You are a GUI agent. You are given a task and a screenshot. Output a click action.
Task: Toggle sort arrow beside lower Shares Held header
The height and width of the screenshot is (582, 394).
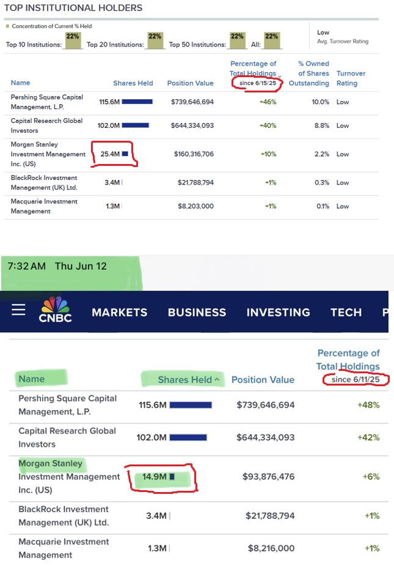point(216,380)
